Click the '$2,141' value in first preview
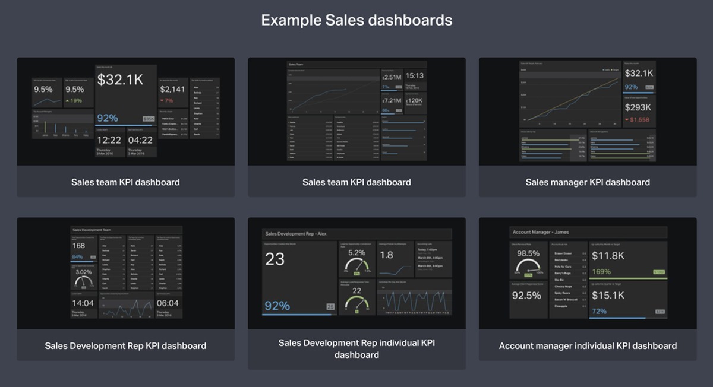Viewport: 713px width, 387px height. pos(172,89)
